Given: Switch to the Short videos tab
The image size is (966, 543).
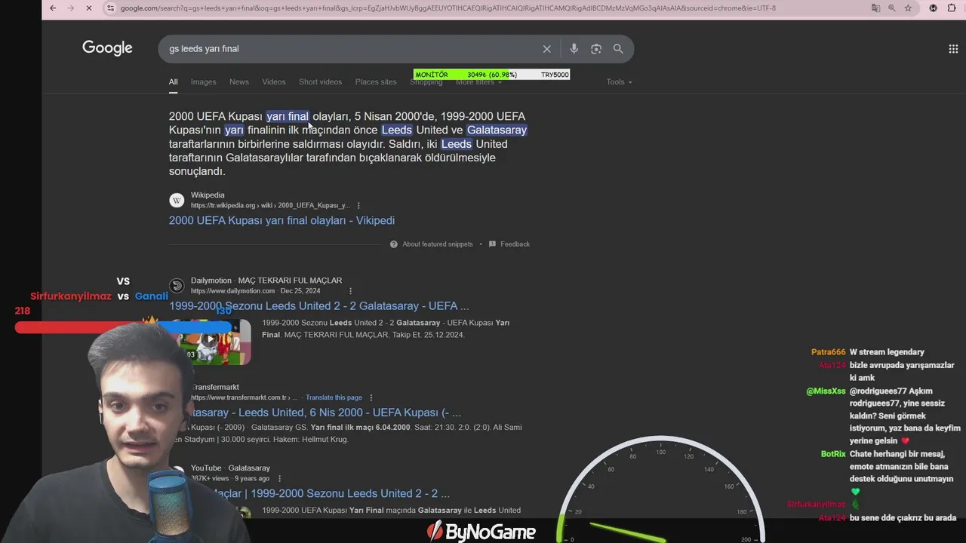Looking at the screenshot, I should [x=320, y=81].
